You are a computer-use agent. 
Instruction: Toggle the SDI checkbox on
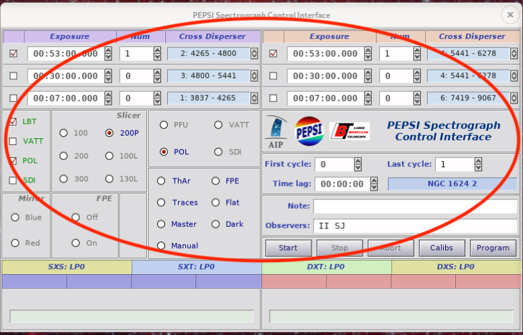point(13,180)
